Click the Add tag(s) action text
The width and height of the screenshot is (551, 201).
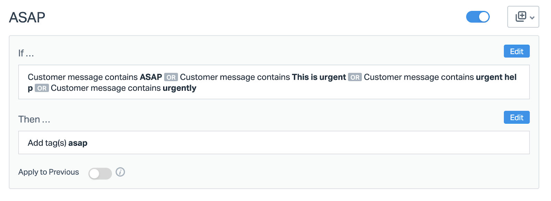pos(47,143)
